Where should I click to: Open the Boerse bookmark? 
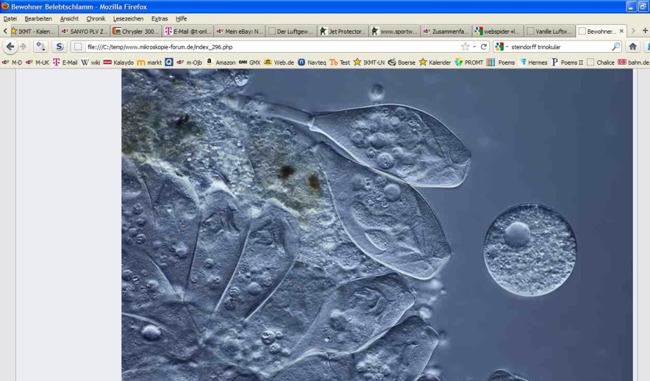coord(402,62)
